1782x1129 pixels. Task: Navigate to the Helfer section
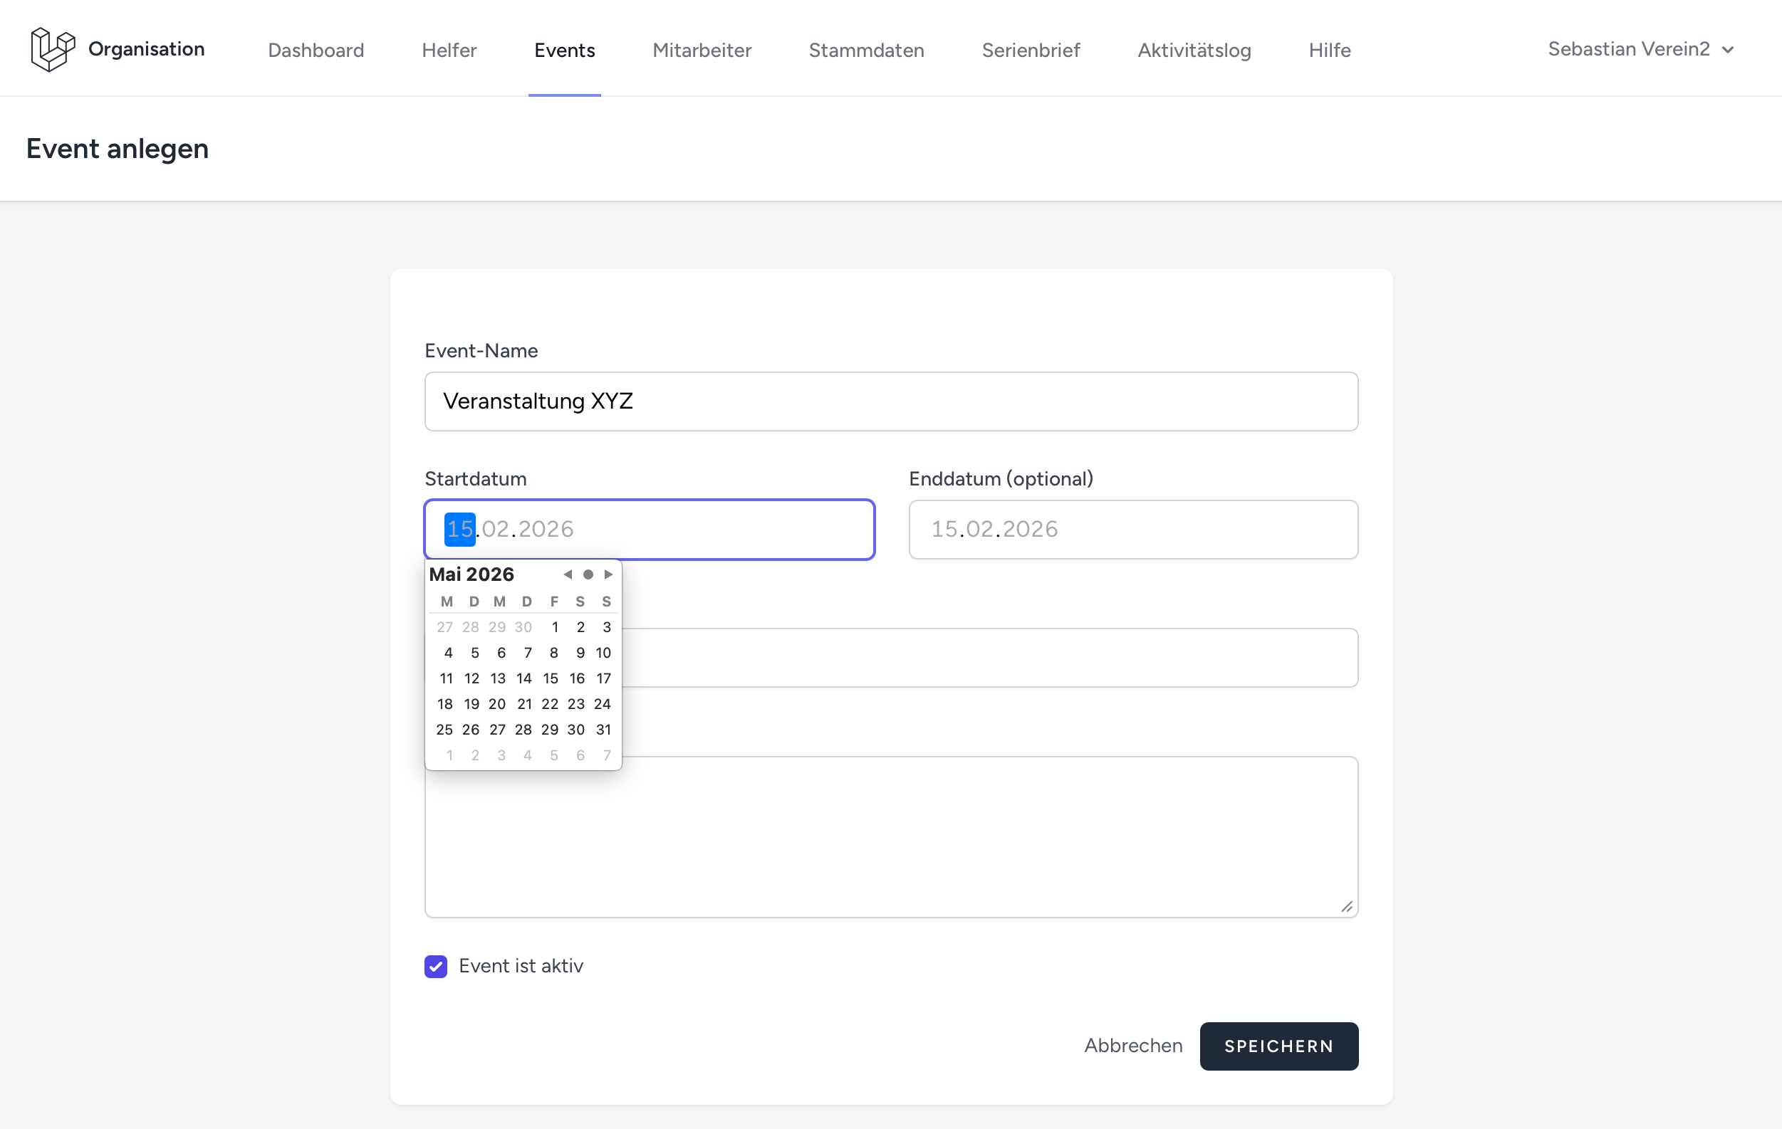pyautogui.click(x=449, y=51)
